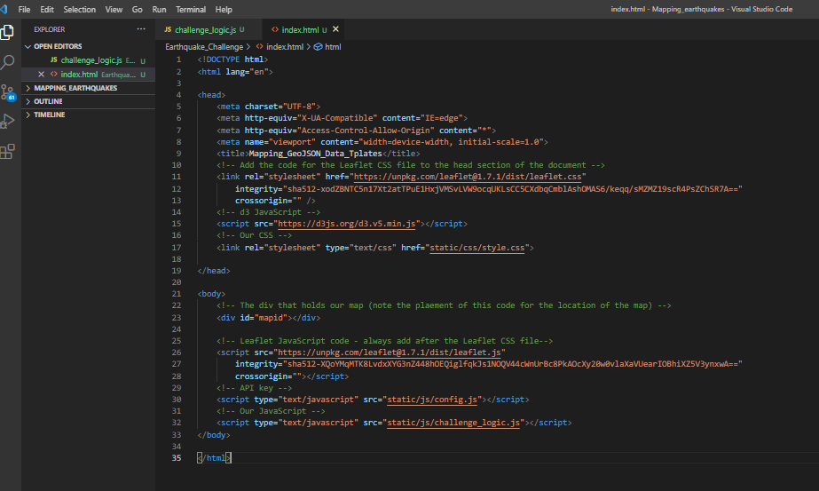This screenshot has width=819, height=491.
Task: Click the div id="mapid" code line
Action: click(x=269, y=317)
